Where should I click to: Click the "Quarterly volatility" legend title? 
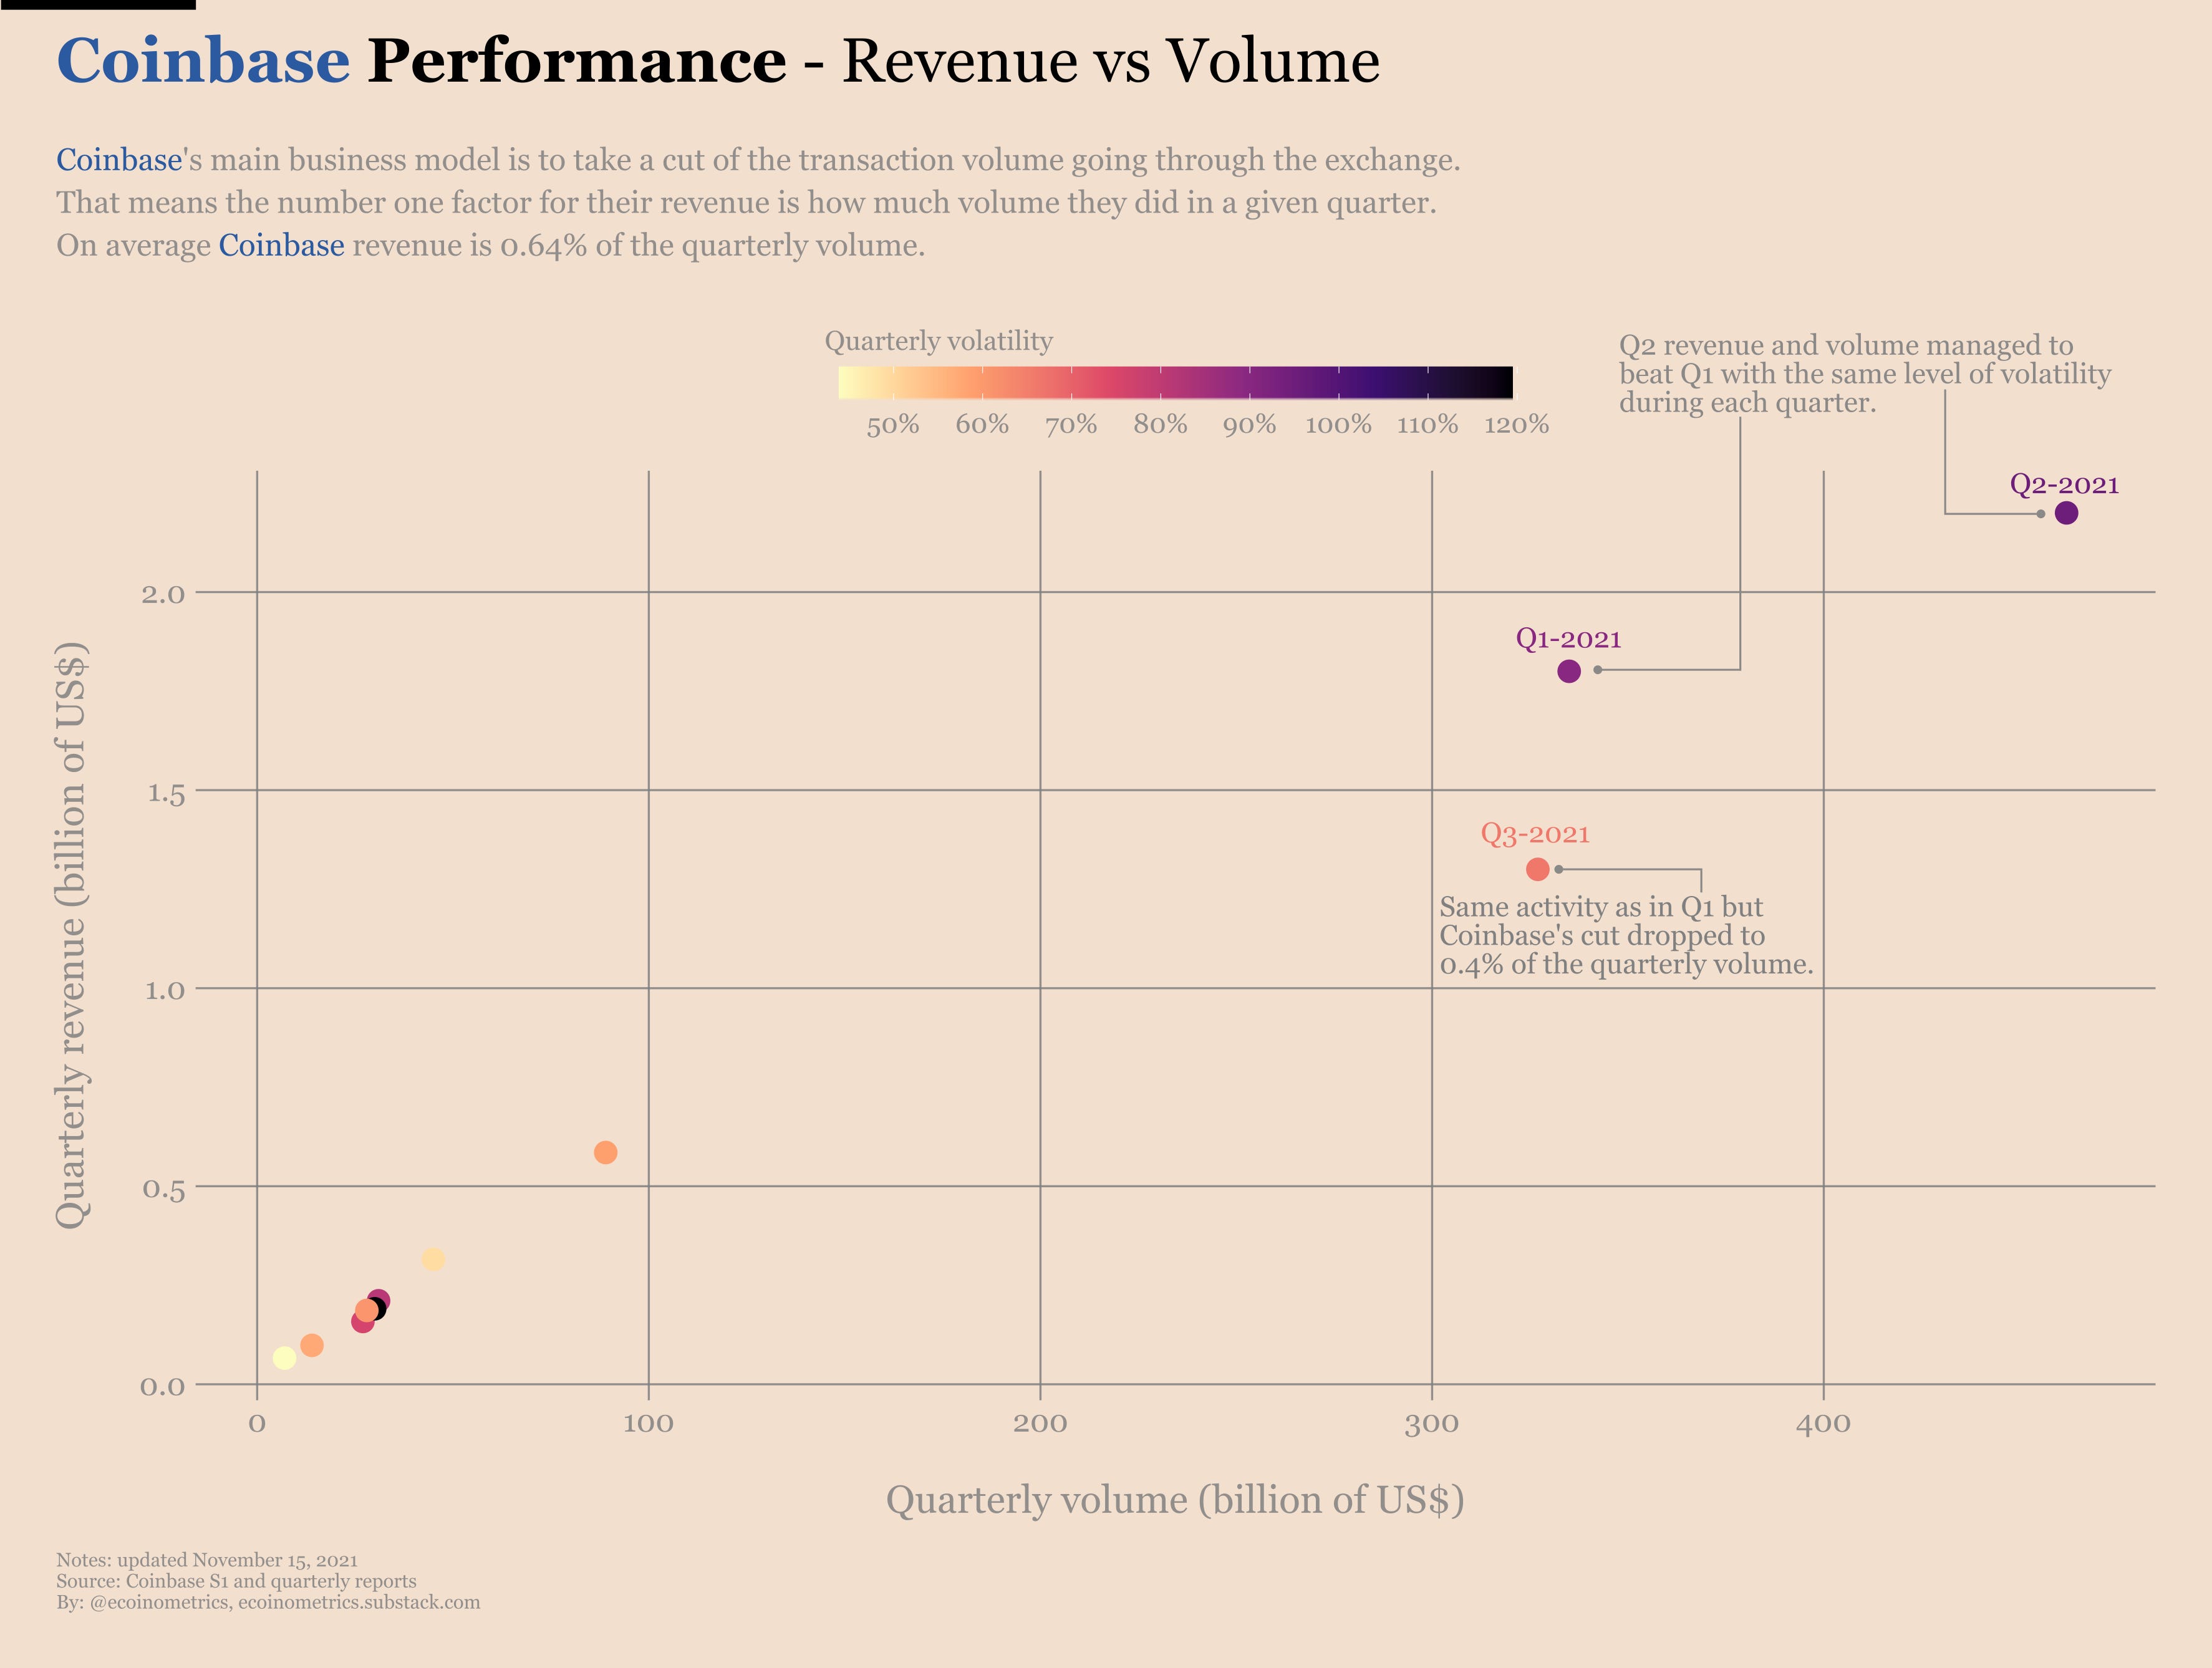point(938,341)
